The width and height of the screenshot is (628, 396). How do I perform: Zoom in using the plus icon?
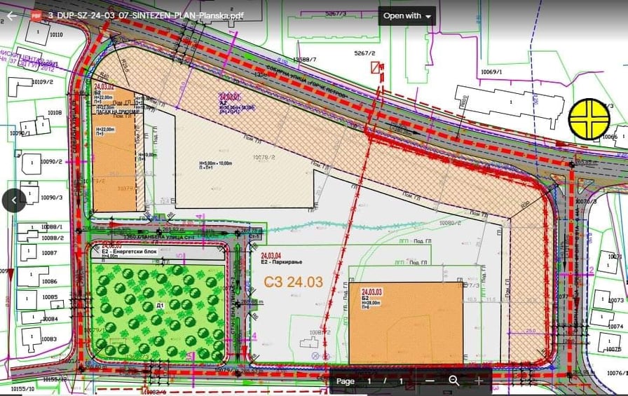[x=479, y=381]
